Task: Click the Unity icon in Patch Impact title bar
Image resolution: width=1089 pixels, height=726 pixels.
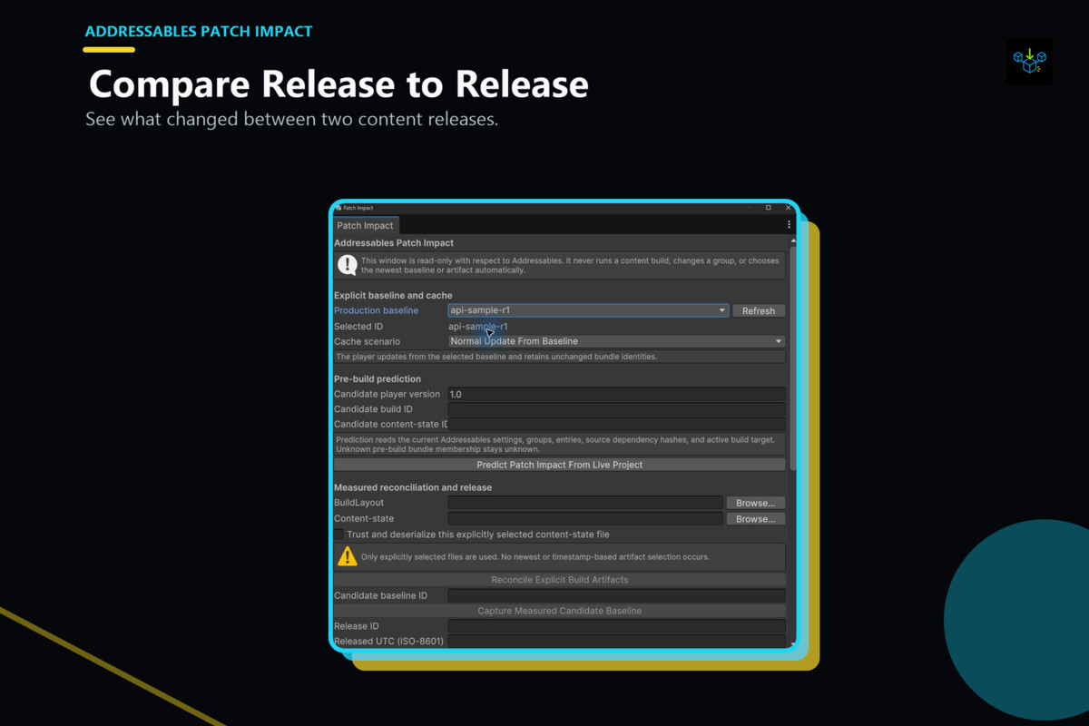Action: [x=338, y=208]
